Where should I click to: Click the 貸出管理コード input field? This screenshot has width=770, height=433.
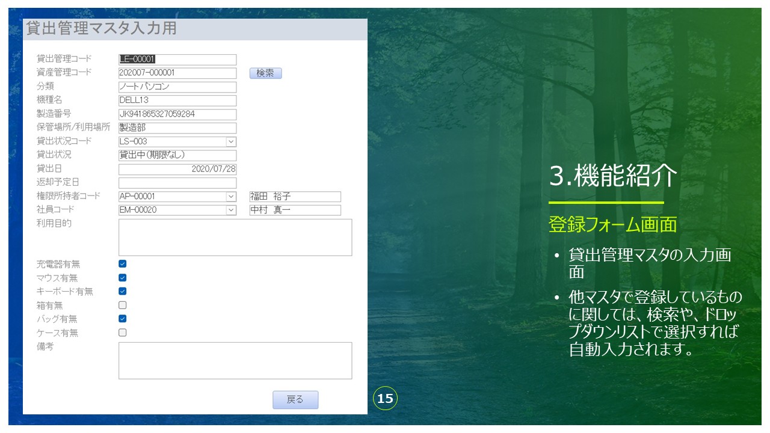[177, 60]
